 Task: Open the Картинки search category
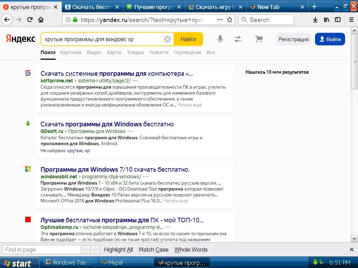tap(71, 52)
